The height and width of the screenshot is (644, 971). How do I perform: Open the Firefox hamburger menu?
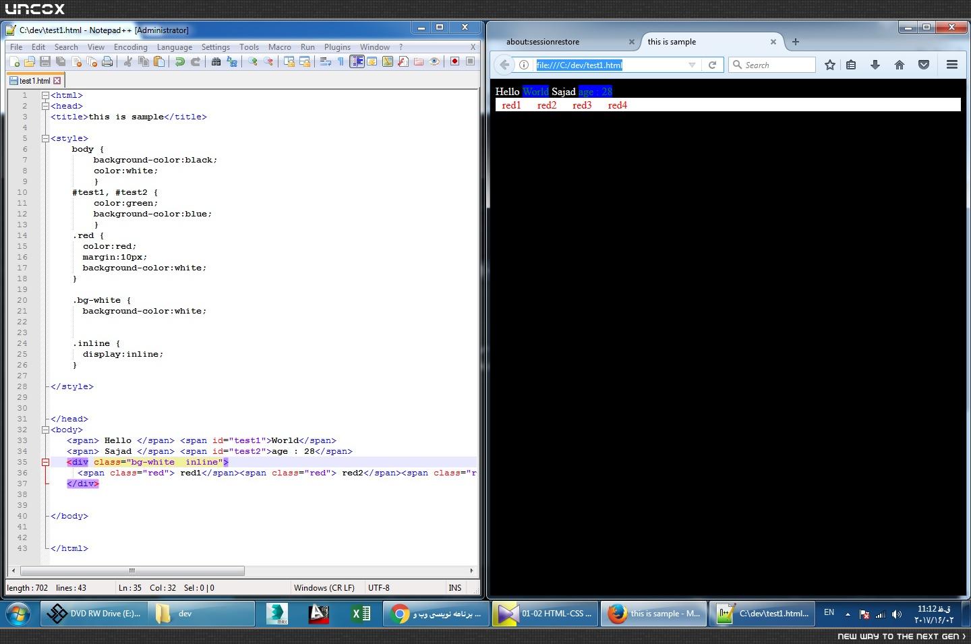(x=952, y=65)
